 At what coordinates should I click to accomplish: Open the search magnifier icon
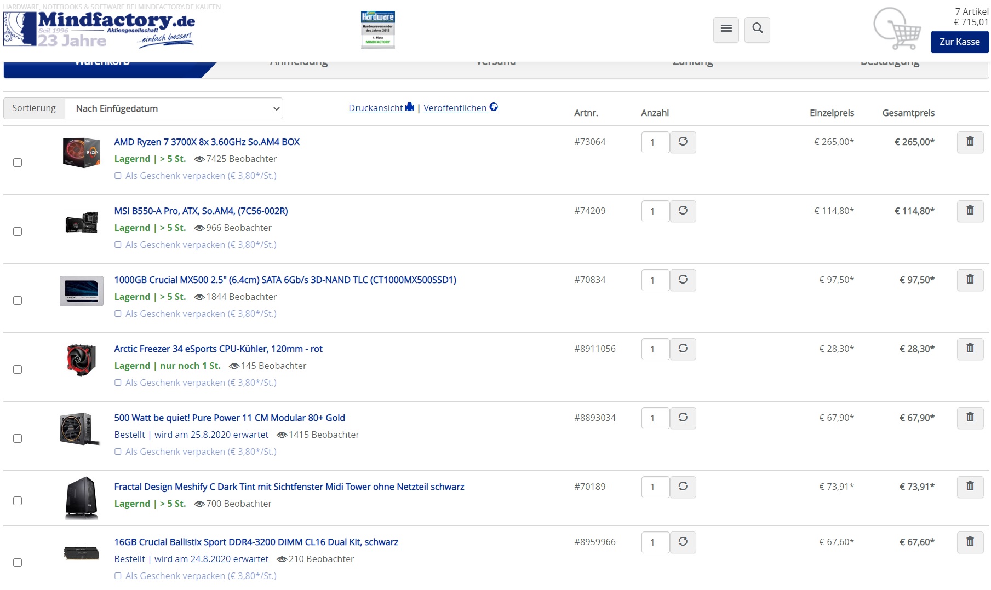point(757,30)
